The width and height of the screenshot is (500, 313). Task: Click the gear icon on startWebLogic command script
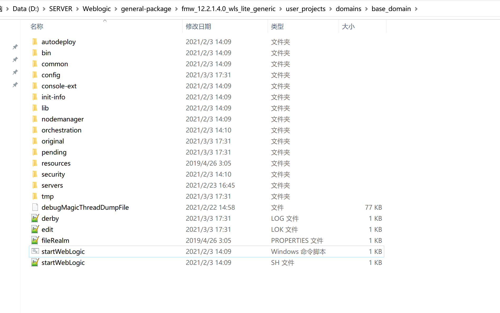pyautogui.click(x=35, y=251)
